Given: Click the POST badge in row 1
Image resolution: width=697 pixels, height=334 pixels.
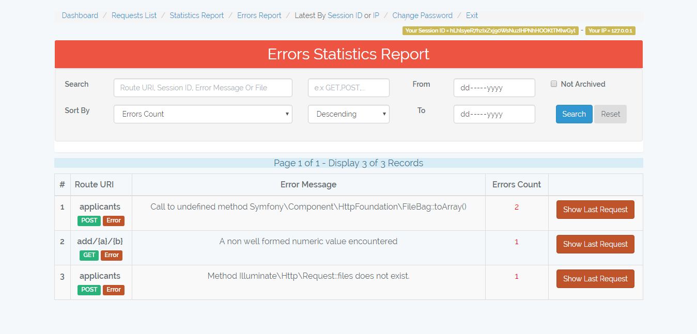Looking at the screenshot, I should pos(89,220).
